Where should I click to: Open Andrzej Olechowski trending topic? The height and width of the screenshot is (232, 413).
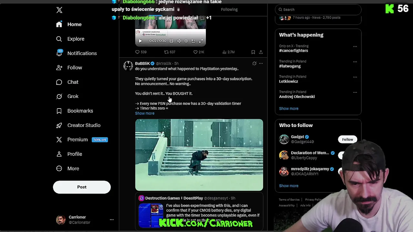click(x=297, y=97)
